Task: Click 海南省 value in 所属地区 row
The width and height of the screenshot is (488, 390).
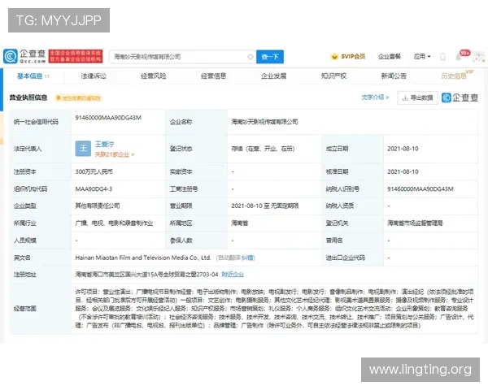Action: pyautogui.click(x=239, y=223)
